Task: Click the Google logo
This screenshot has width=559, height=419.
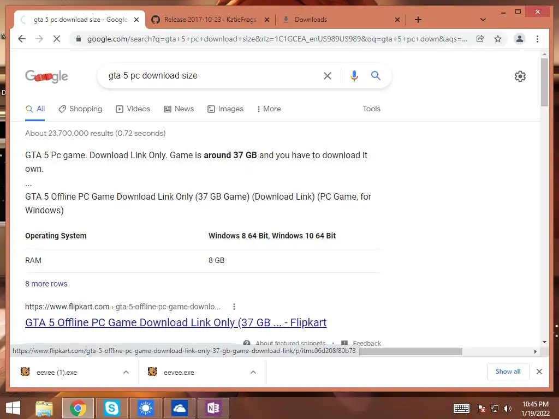Action: (46, 76)
